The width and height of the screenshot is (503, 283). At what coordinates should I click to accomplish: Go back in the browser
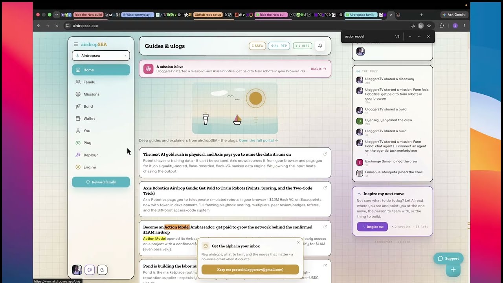pyautogui.click(x=39, y=26)
